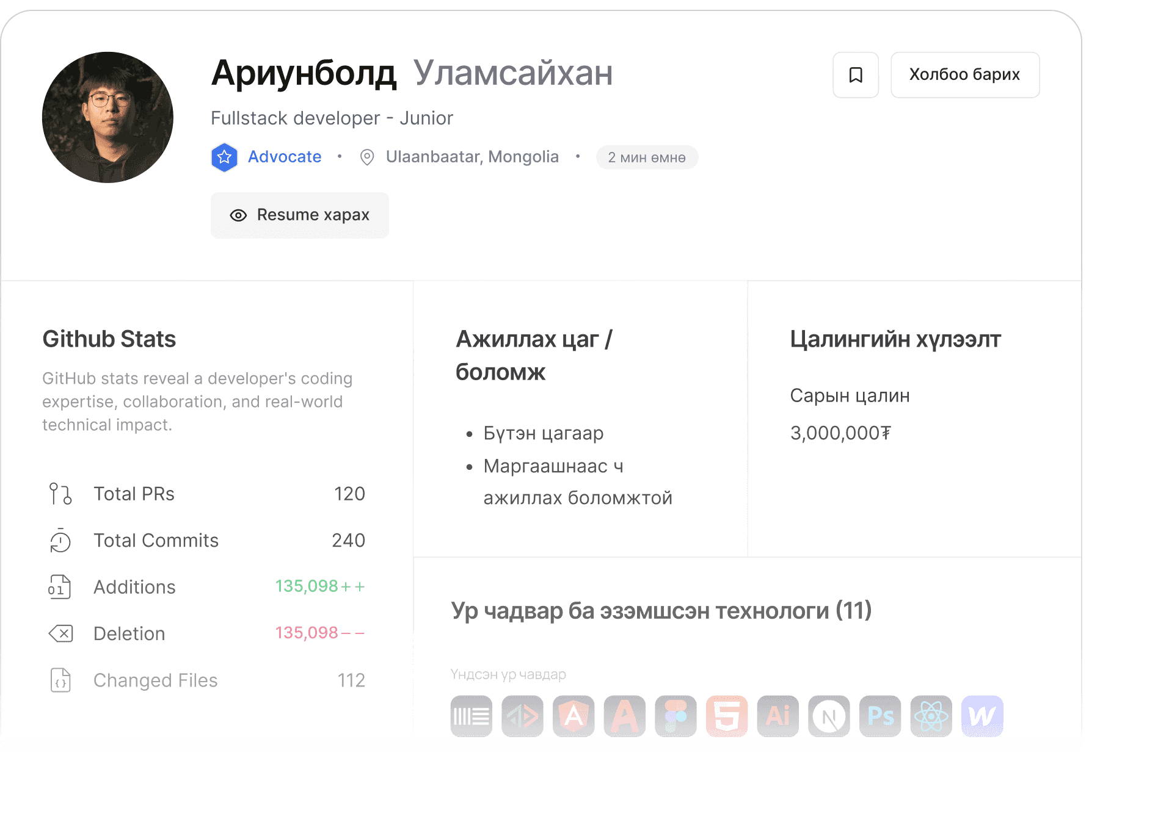
Task: Click the Total PRs value 120
Action: coord(349,494)
